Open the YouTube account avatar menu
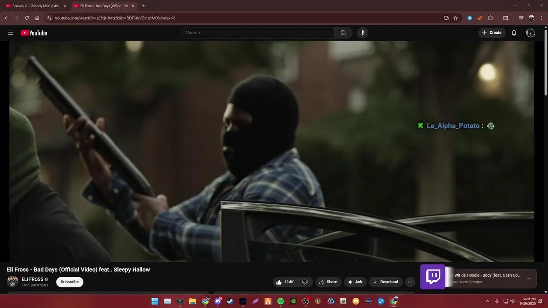The height and width of the screenshot is (308, 548). tap(530, 33)
